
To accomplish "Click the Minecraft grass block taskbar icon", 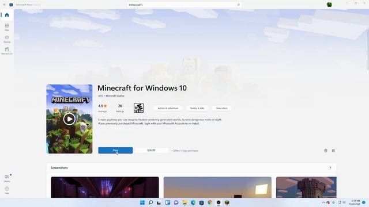I will (227, 202).
